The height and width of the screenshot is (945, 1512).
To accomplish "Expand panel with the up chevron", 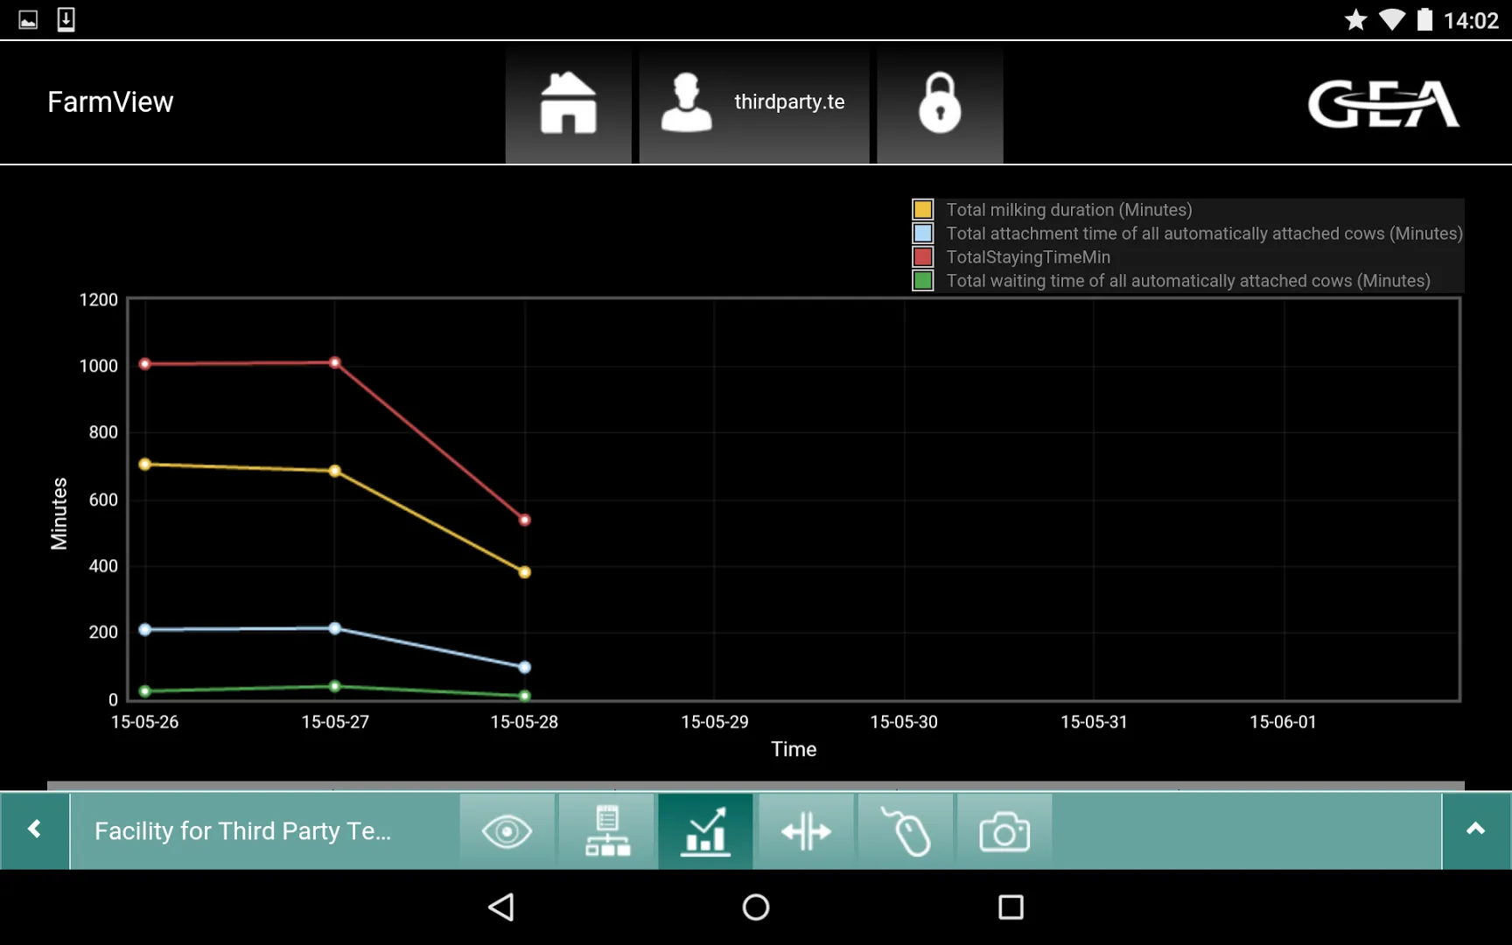I will [x=1476, y=829].
